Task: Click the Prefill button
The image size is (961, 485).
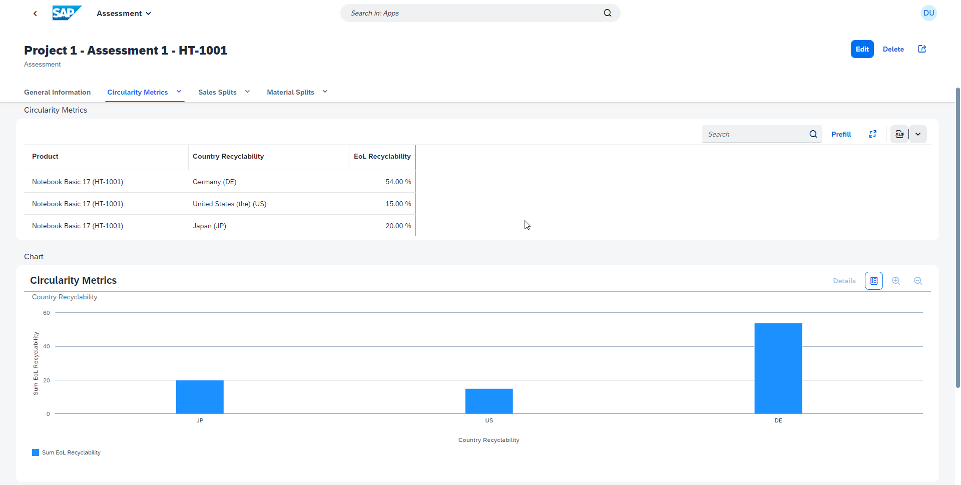Action: coord(841,134)
